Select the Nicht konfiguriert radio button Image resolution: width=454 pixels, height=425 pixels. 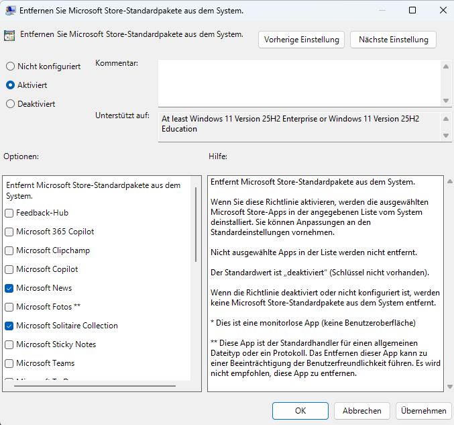10,66
